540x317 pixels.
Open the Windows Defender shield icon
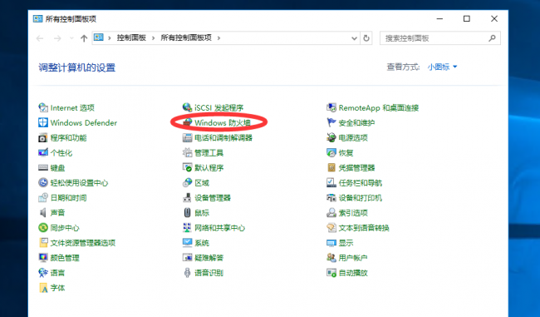click(43, 122)
